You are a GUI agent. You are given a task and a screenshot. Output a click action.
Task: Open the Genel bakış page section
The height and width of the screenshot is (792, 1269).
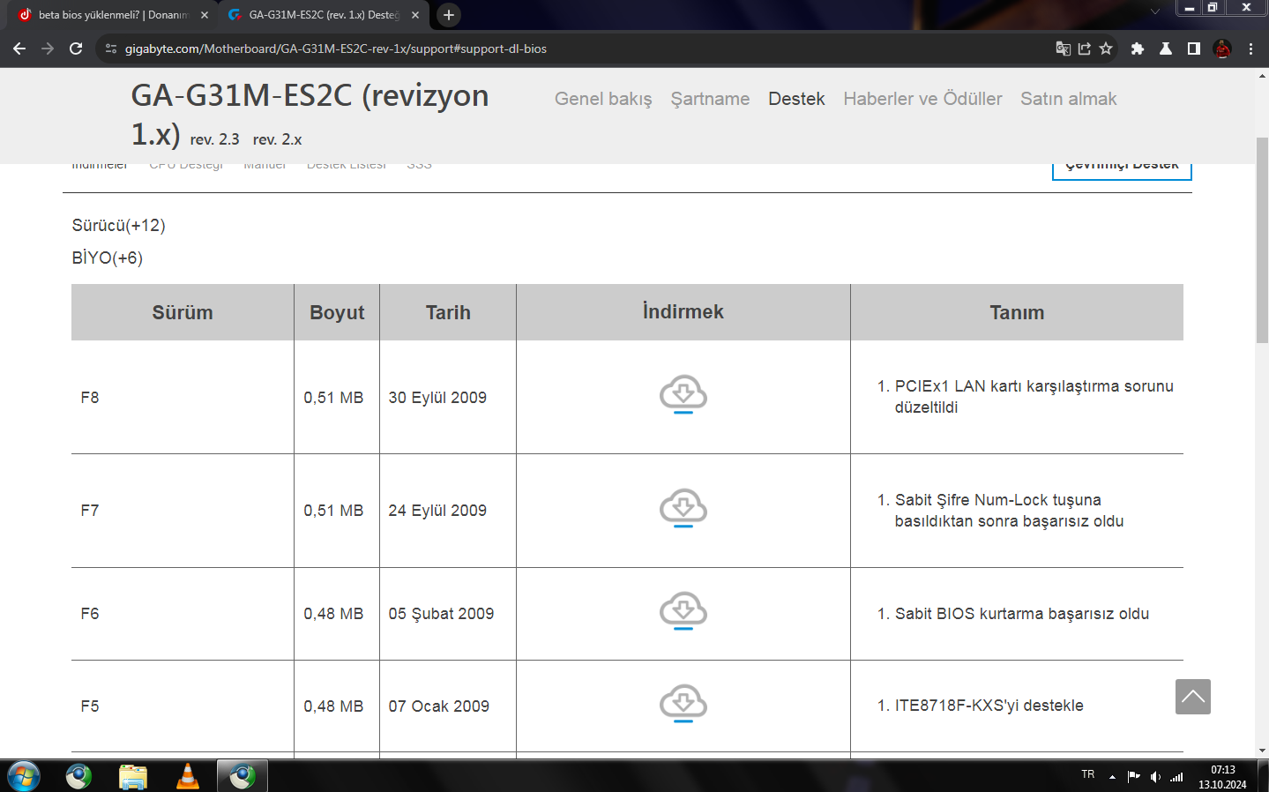pos(603,99)
